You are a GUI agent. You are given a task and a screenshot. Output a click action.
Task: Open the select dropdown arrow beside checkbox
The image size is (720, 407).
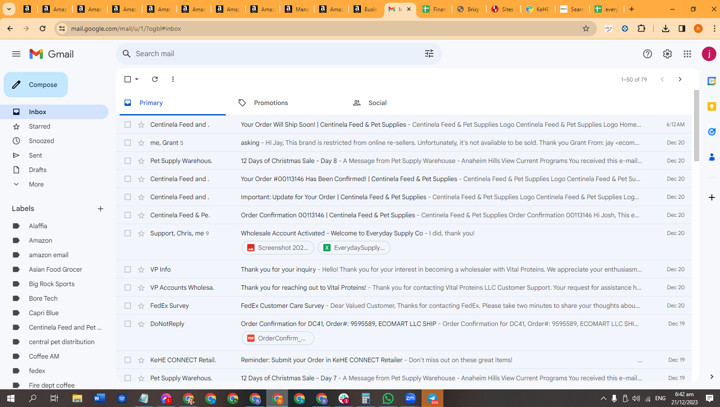[137, 79]
